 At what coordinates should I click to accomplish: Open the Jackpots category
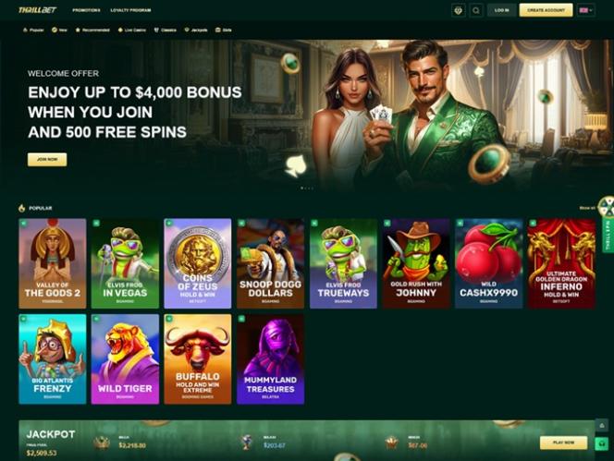(196, 30)
